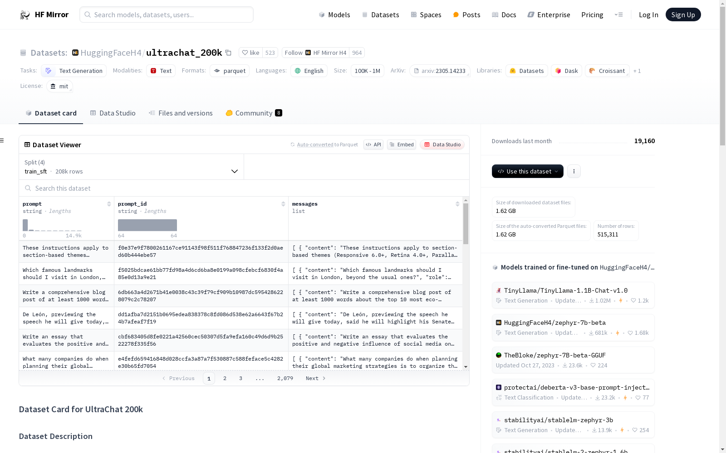Click the search magnifier in the top bar
Screen dimensions: 726x453
pyautogui.click(x=88, y=14)
